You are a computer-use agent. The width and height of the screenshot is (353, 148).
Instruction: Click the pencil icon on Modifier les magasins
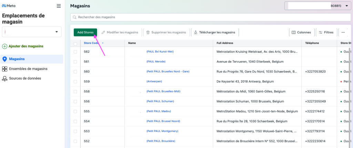click(x=103, y=32)
